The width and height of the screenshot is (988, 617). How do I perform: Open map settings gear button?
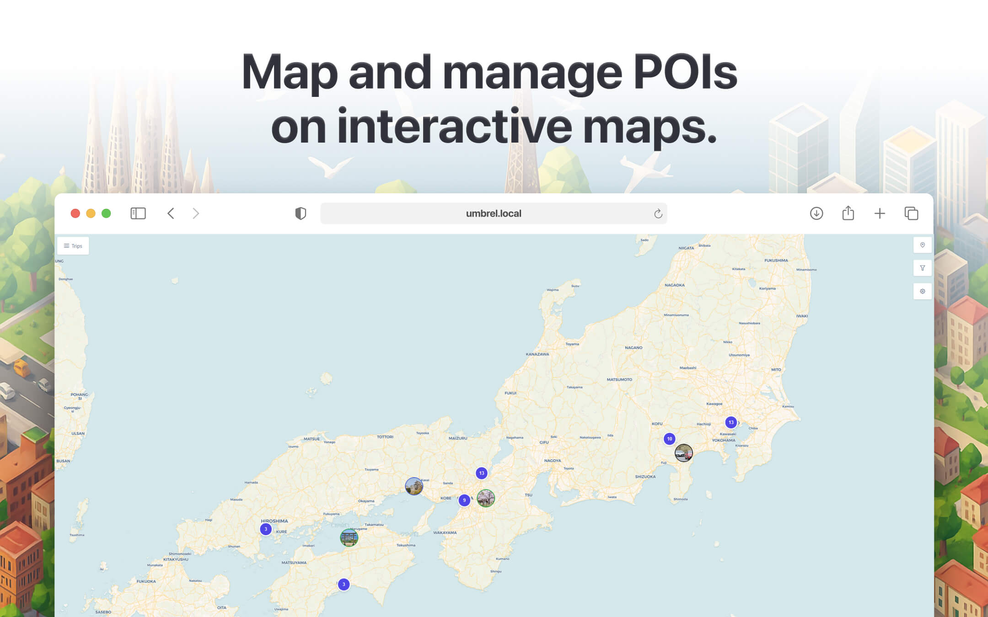click(922, 292)
